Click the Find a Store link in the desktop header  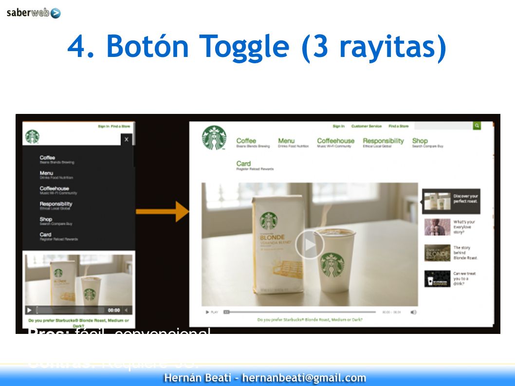coord(399,126)
